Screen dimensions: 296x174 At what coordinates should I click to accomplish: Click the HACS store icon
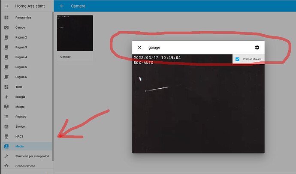6,136
